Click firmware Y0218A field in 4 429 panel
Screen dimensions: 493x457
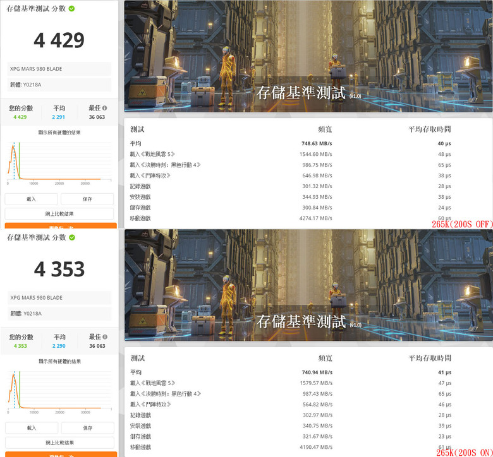coord(59,85)
